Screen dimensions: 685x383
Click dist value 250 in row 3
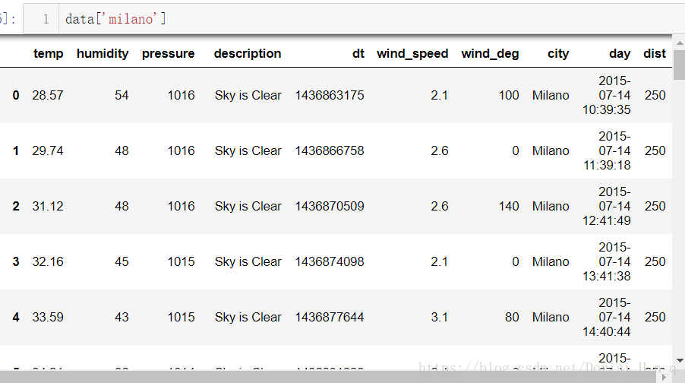pos(655,262)
